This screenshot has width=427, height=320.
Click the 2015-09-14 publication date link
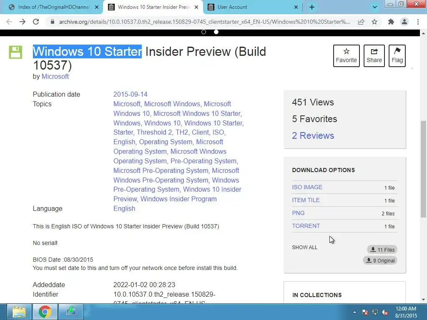tap(130, 95)
